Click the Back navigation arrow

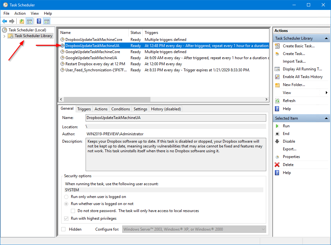4,21
